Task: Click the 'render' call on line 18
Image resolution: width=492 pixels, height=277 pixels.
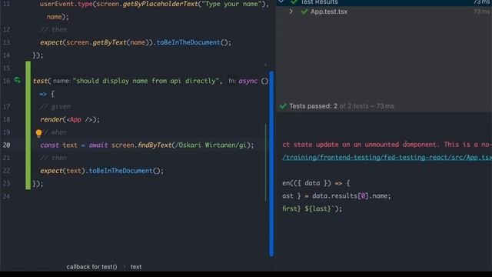Action: coord(52,120)
